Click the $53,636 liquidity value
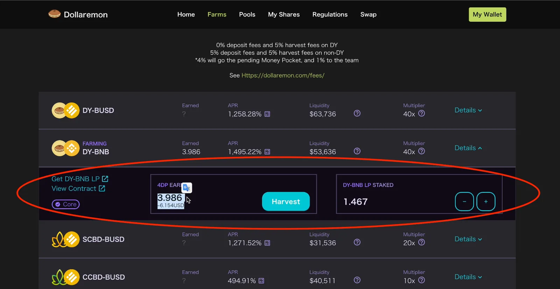The width and height of the screenshot is (560, 289). pyautogui.click(x=323, y=152)
